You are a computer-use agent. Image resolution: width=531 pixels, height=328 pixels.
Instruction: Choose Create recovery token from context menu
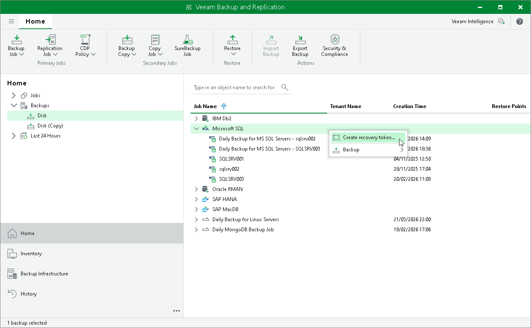(368, 138)
